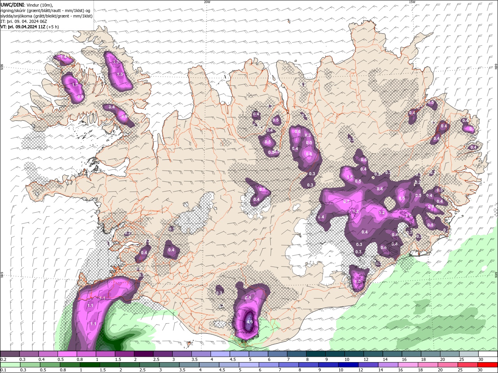
Task: Select the 0.3 swatch in the lower rain scale
Action: [30, 365]
